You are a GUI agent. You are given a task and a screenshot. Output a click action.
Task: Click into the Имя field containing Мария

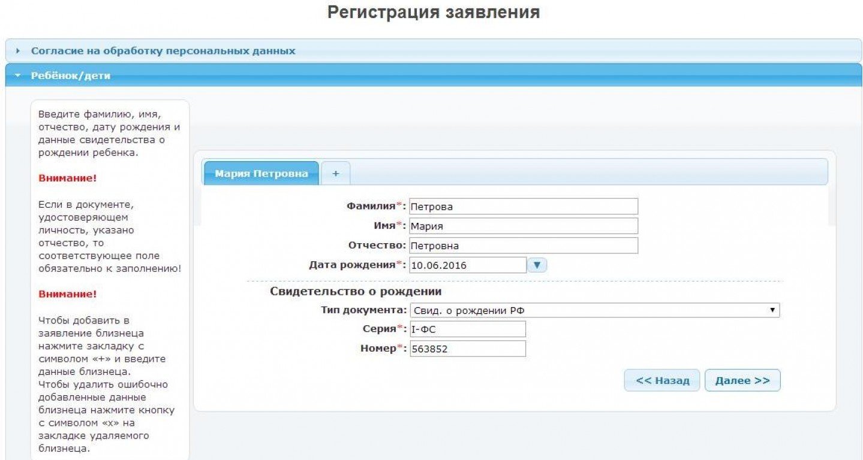523,226
